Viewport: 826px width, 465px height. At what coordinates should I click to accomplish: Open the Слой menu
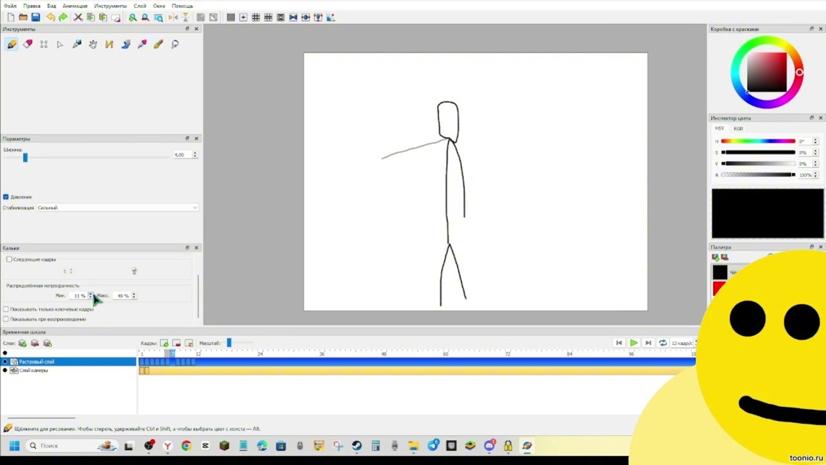click(x=140, y=6)
